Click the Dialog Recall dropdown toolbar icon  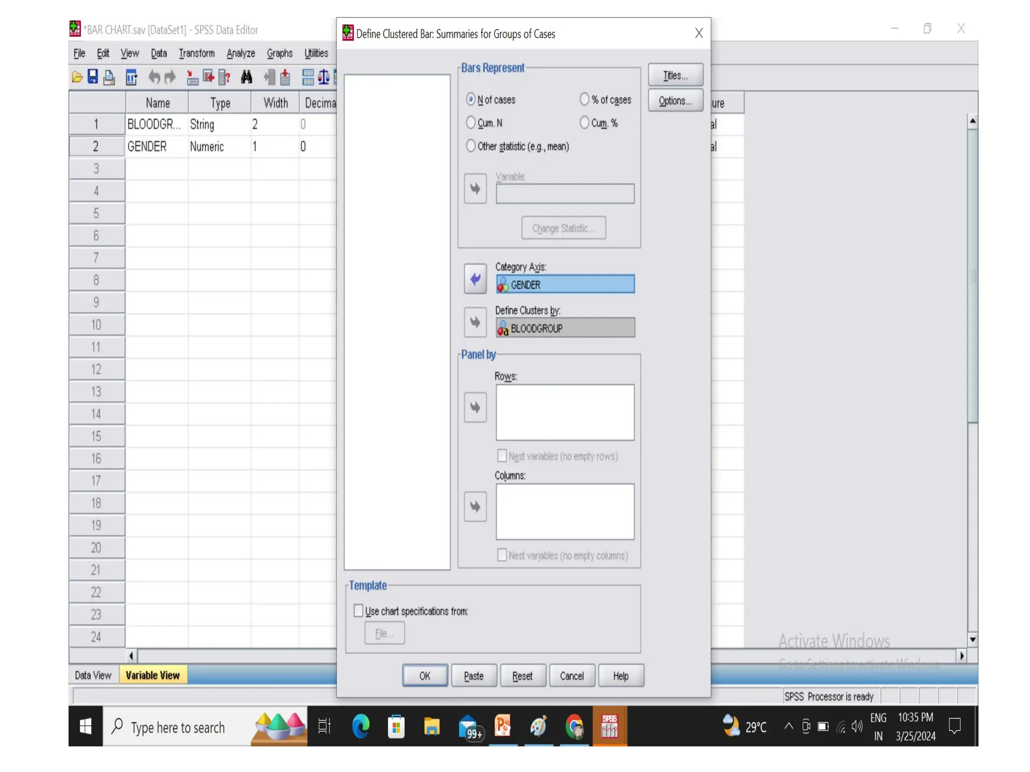coord(131,77)
